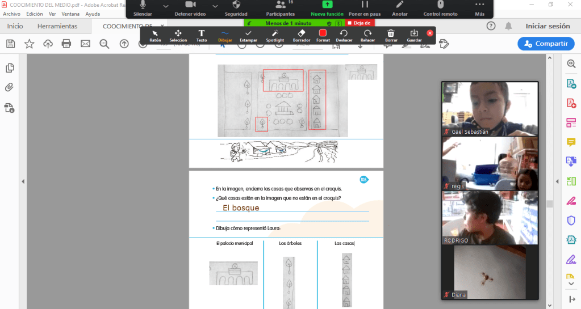Expand video options arrow beside Detener video

pos(215,5)
